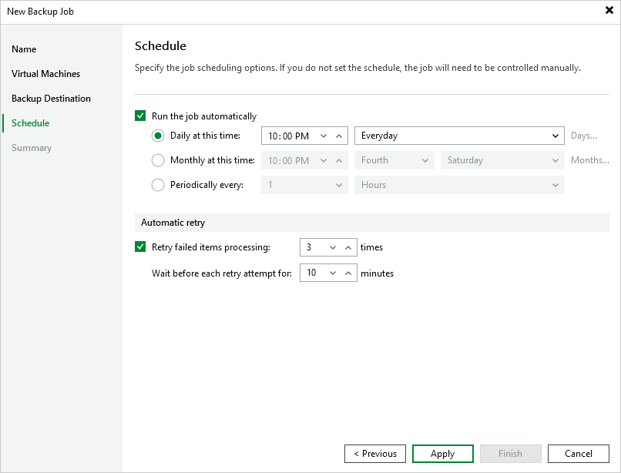Disable Retry failed items processing
621x473 pixels.
140,247
